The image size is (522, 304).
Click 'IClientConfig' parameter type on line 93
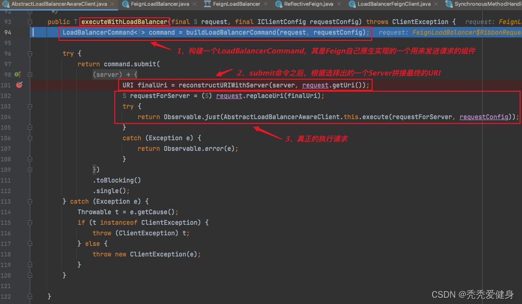click(x=281, y=22)
